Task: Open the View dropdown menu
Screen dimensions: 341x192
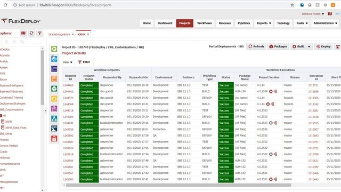Action: tap(68, 62)
